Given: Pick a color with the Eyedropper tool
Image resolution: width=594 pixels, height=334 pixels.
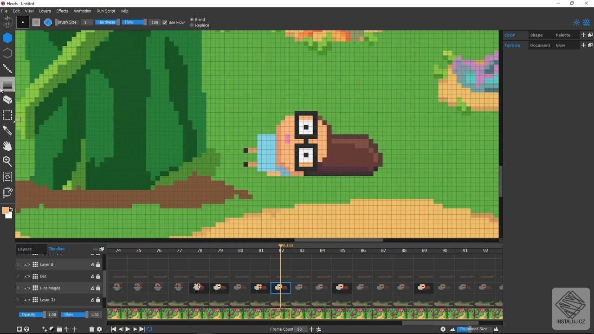Looking at the screenshot, I should pyautogui.click(x=7, y=130).
